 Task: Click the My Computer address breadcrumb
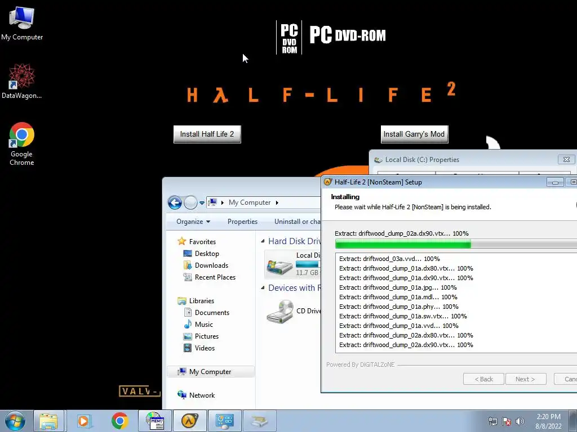coord(250,202)
